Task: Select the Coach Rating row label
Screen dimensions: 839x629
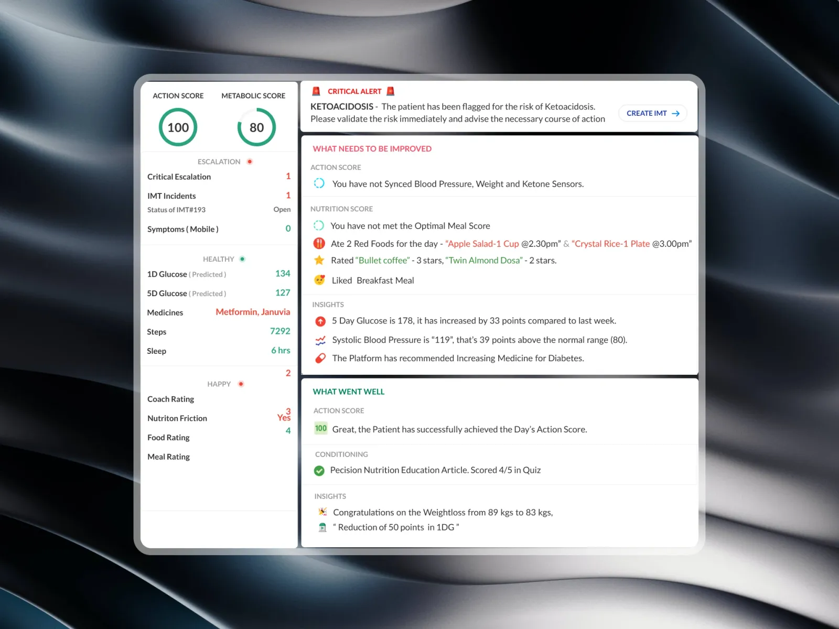Action: tap(170, 399)
